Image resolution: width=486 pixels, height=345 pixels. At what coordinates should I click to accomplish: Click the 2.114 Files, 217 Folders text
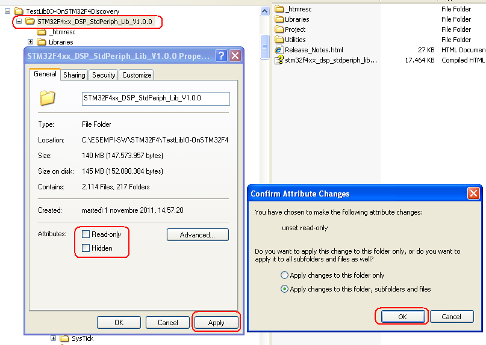(116, 186)
